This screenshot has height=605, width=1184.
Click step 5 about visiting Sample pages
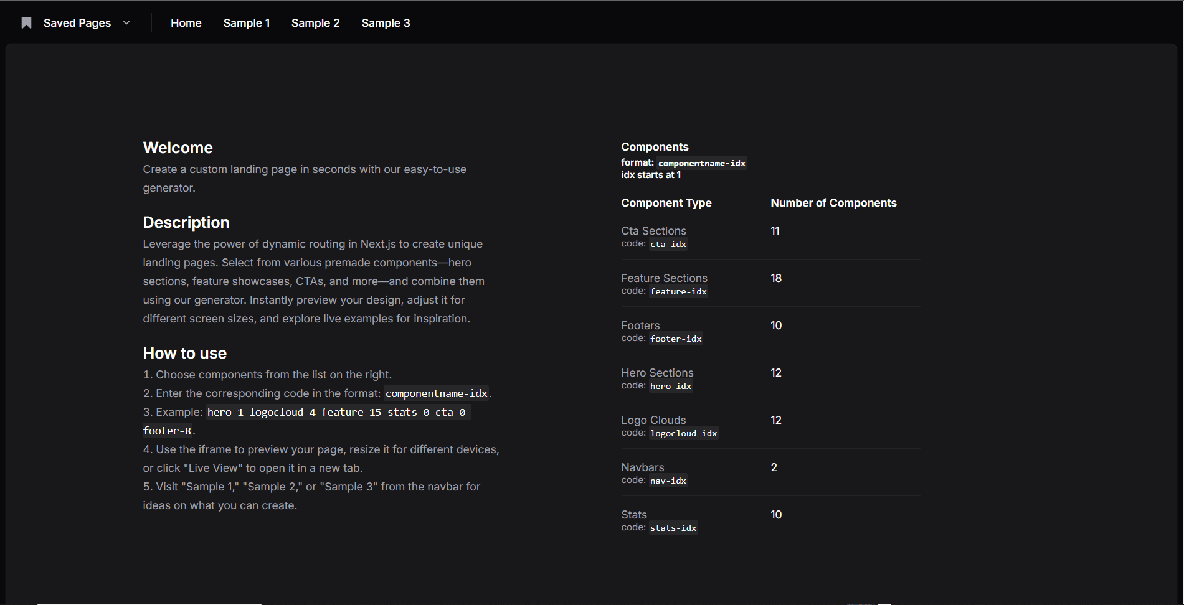click(311, 496)
